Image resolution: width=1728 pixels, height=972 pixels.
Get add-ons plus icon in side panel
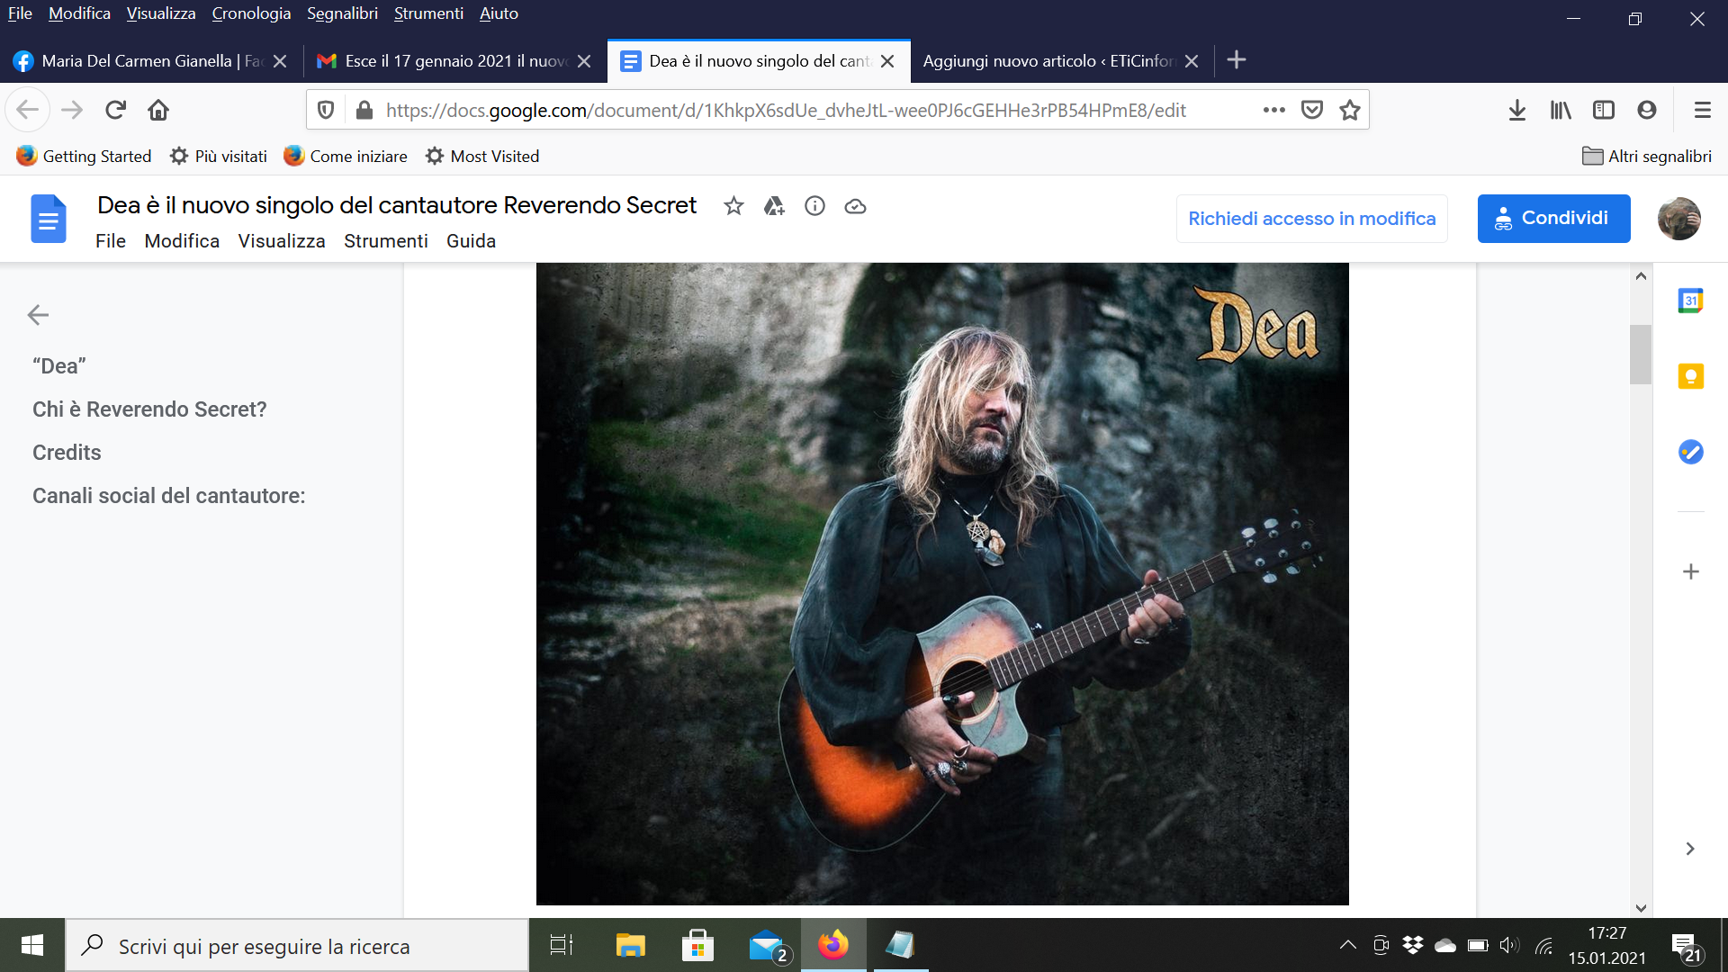[x=1690, y=571]
